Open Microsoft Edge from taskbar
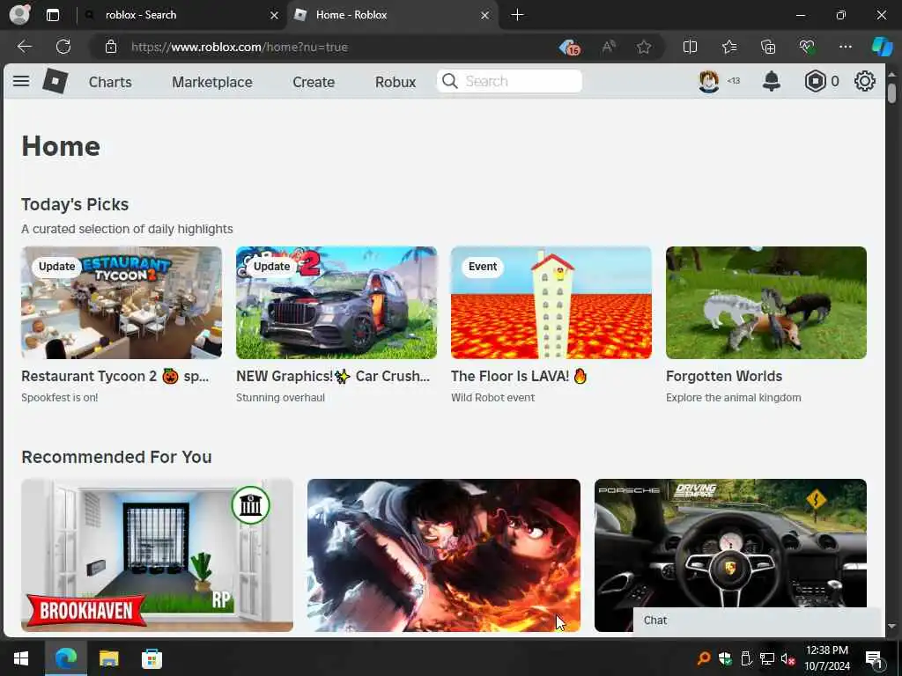This screenshot has width=902, height=676. tap(66, 658)
